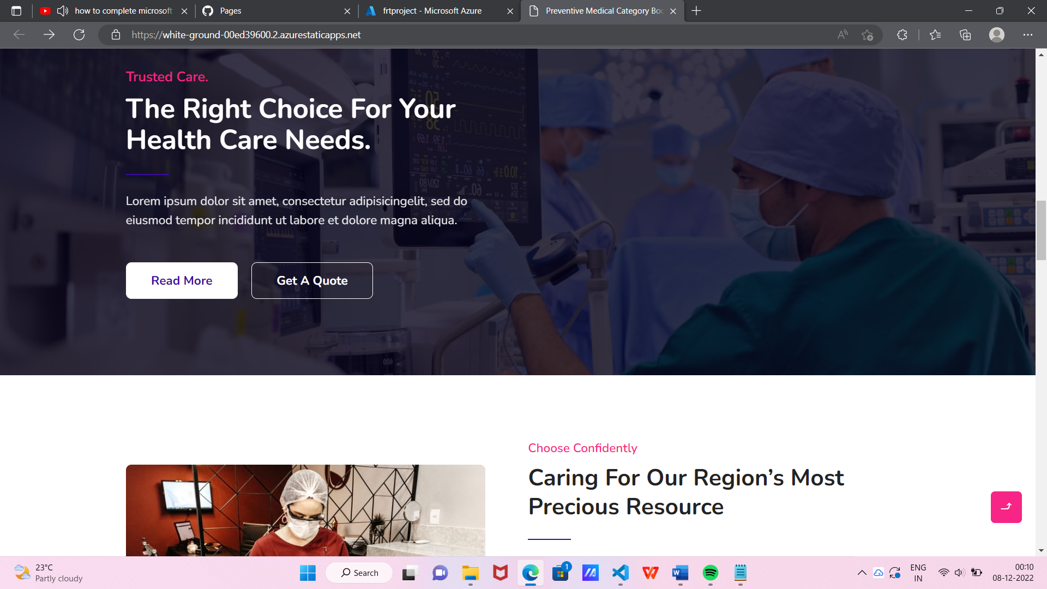Show hidden system tray icons

pos(862,573)
